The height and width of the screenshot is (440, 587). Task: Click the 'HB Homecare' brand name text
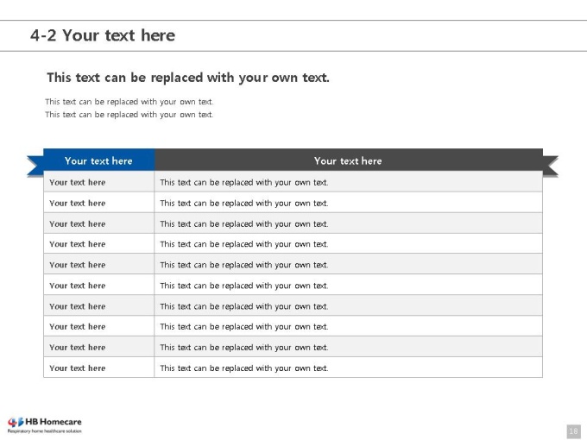[x=54, y=422]
